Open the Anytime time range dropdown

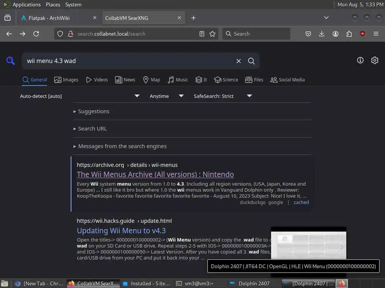tap(167, 96)
